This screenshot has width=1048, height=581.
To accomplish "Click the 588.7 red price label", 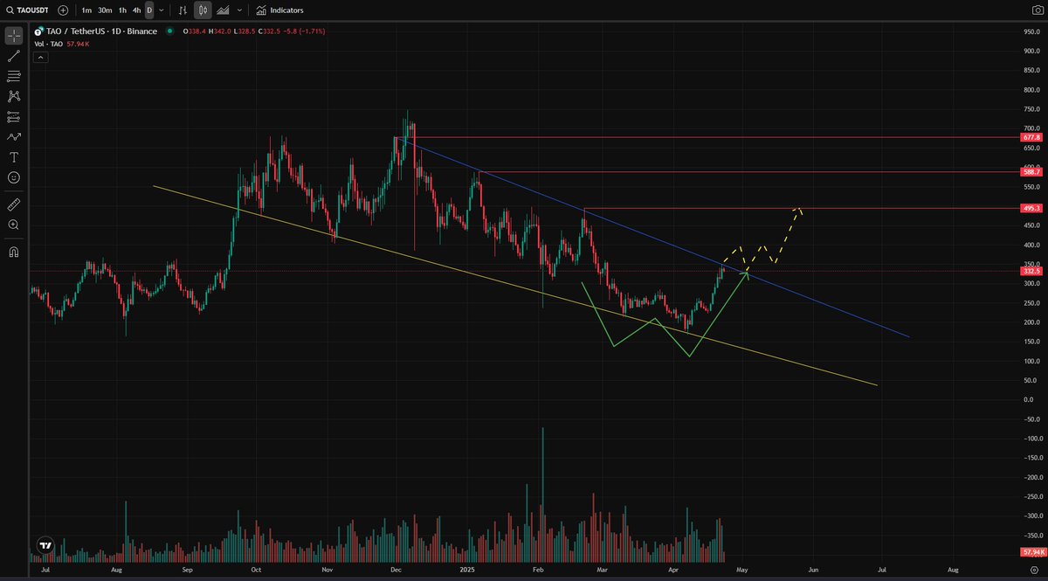I will click(x=1031, y=172).
